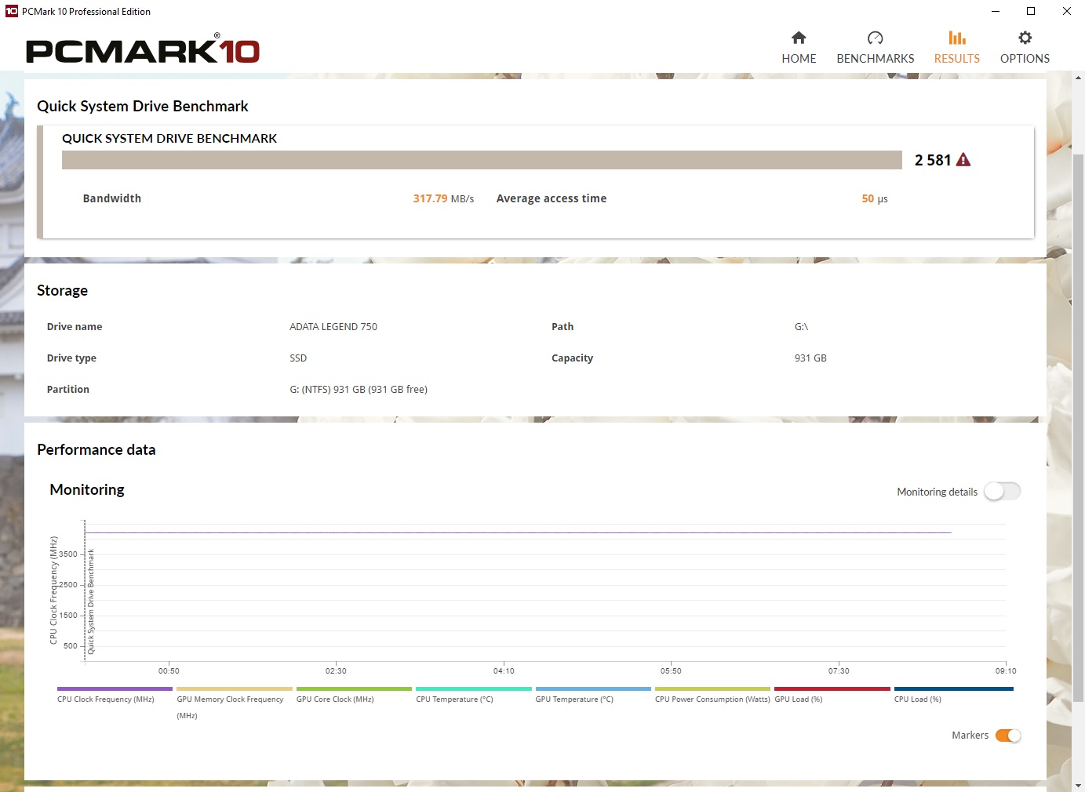Viewport: 1085px width, 792px height.
Task: Select the CPU Power Consumption legend swatch
Action: point(713,689)
